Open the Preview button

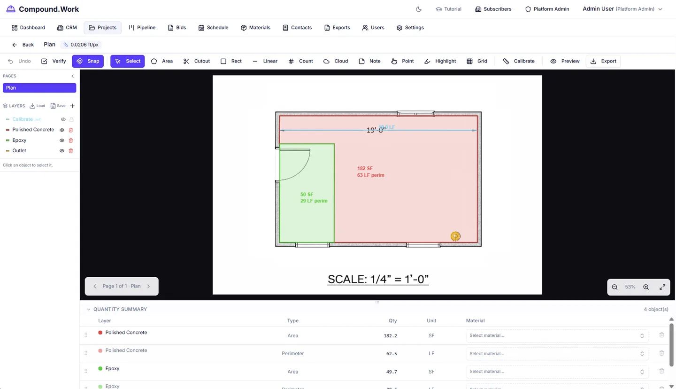[565, 61]
